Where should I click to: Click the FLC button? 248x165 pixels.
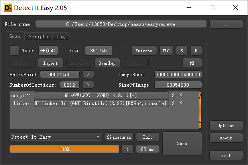(165, 51)
